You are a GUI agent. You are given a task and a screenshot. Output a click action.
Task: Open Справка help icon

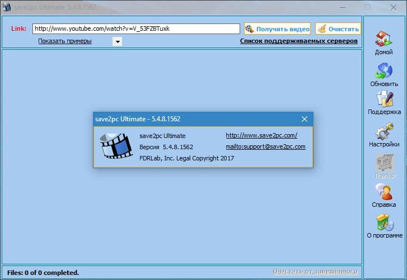[x=384, y=192]
